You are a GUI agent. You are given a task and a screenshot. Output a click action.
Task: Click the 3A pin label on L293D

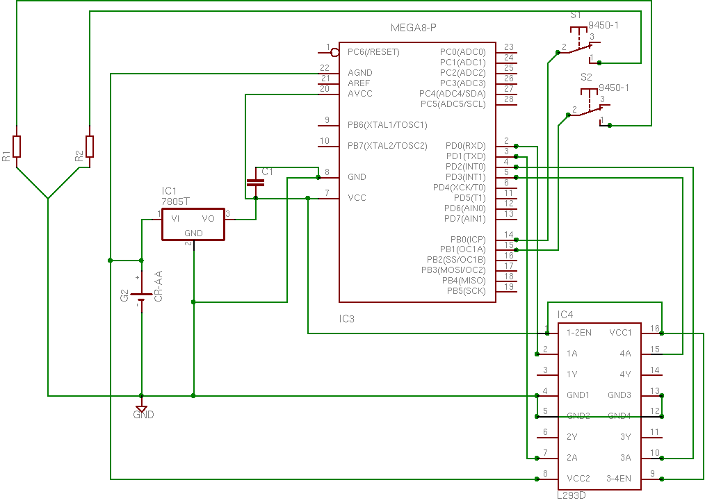coord(626,458)
